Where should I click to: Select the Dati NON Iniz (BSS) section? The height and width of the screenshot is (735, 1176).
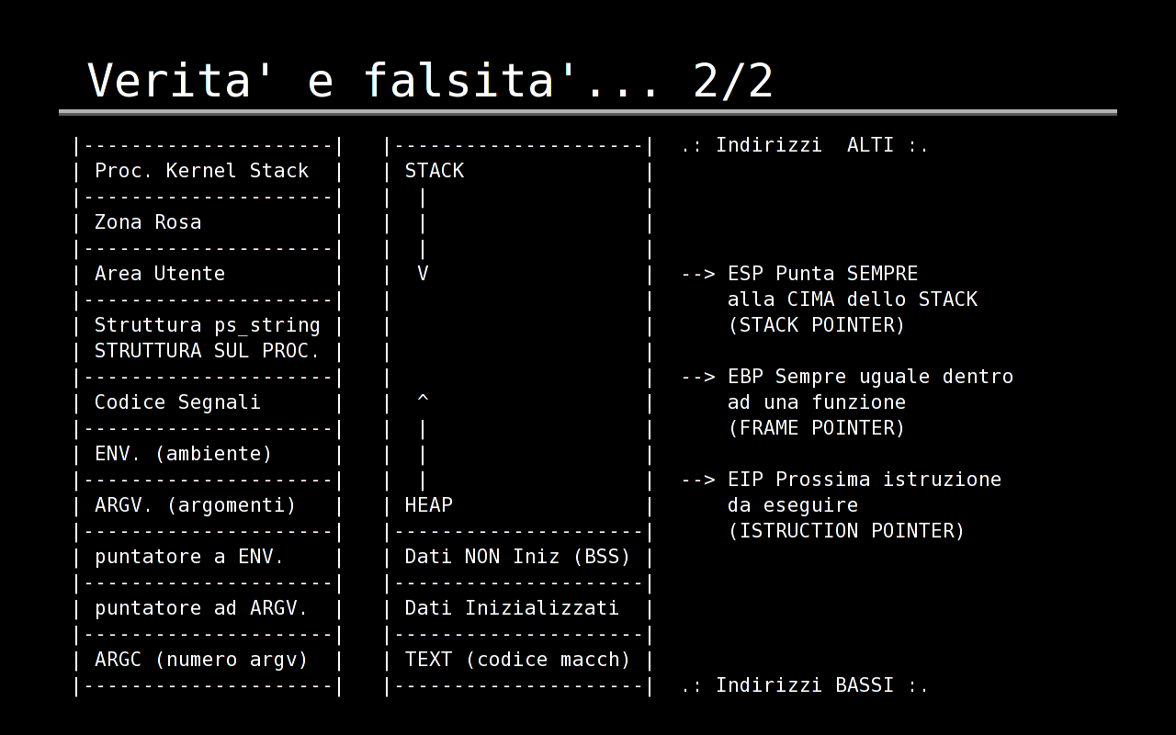point(518,557)
